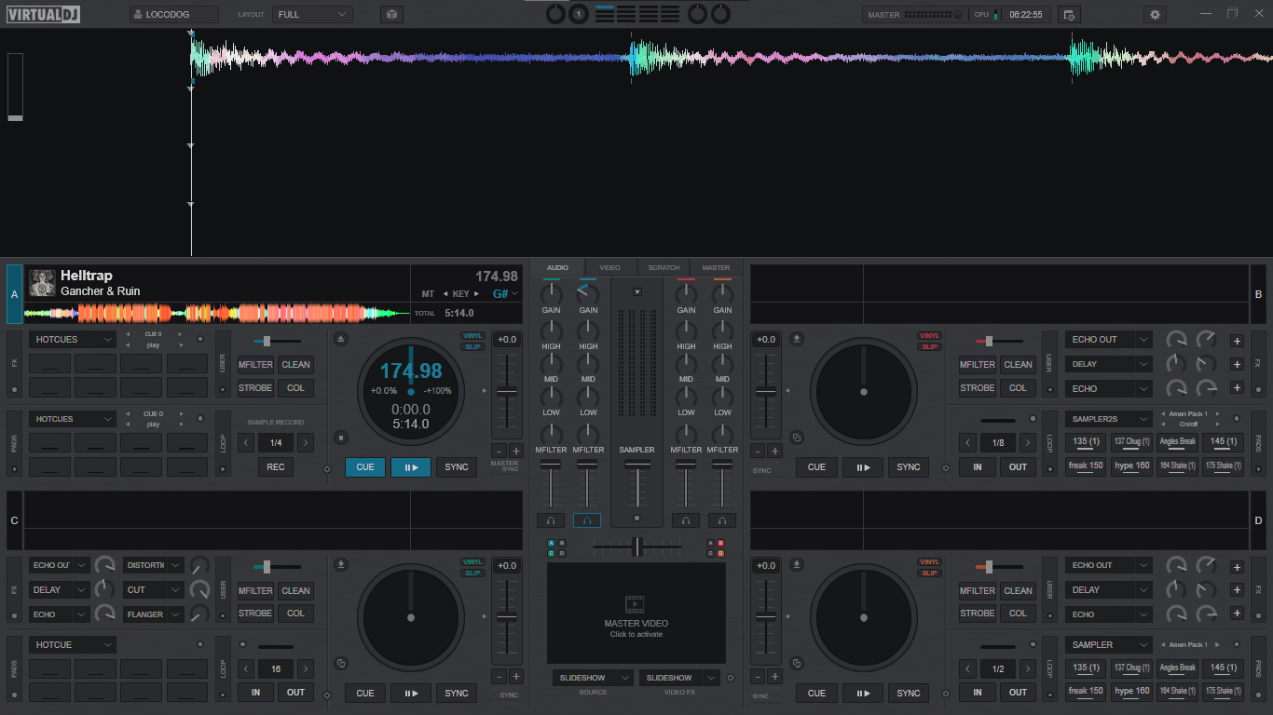Click the REC button under Sample Record

(x=276, y=467)
